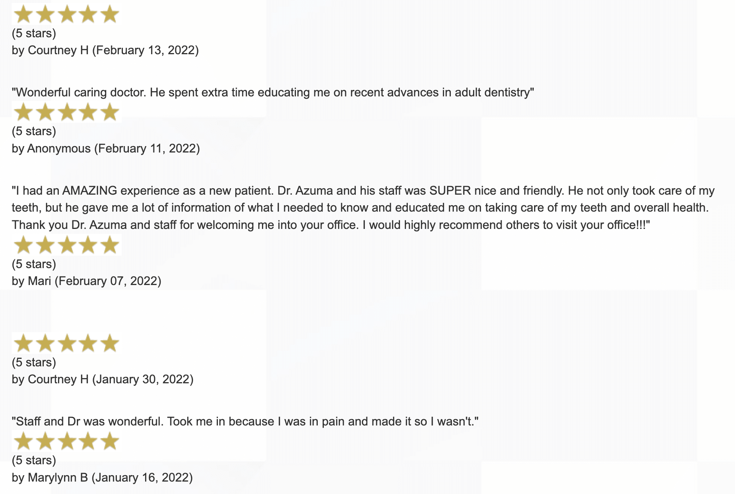Click the second star in the January 30 rating

click(46, 343)
